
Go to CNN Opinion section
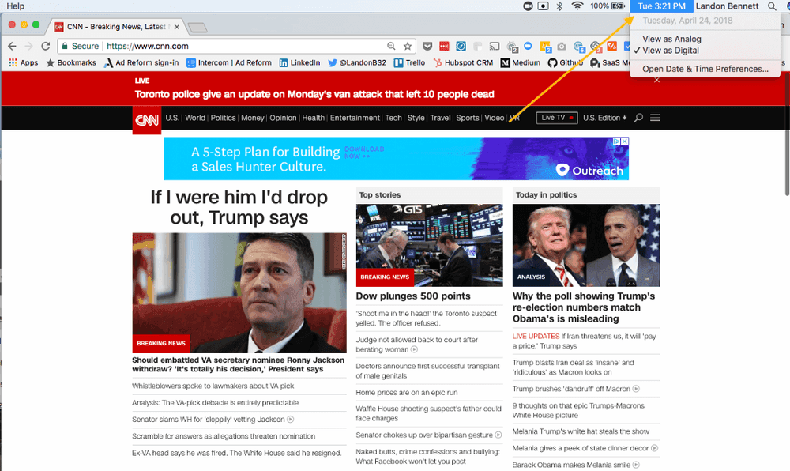[283, 118]
